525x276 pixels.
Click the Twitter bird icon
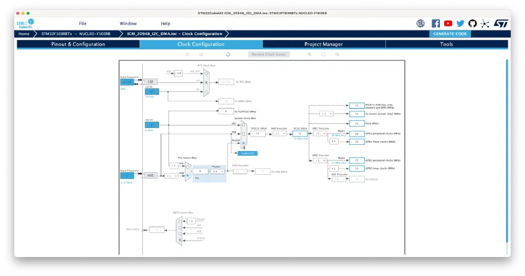point(460,24)
